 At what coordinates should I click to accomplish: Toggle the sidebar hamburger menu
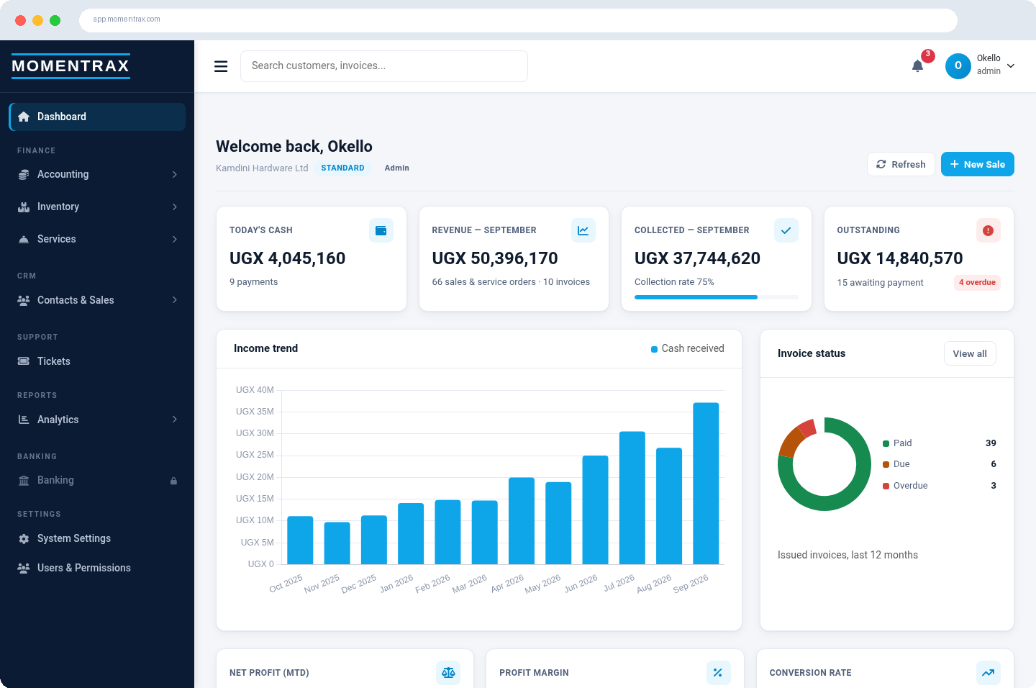pyautogui.click(x=221, y=66)
